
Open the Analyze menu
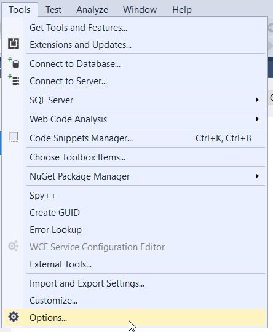pyautogui.click(x=92, y=10)
